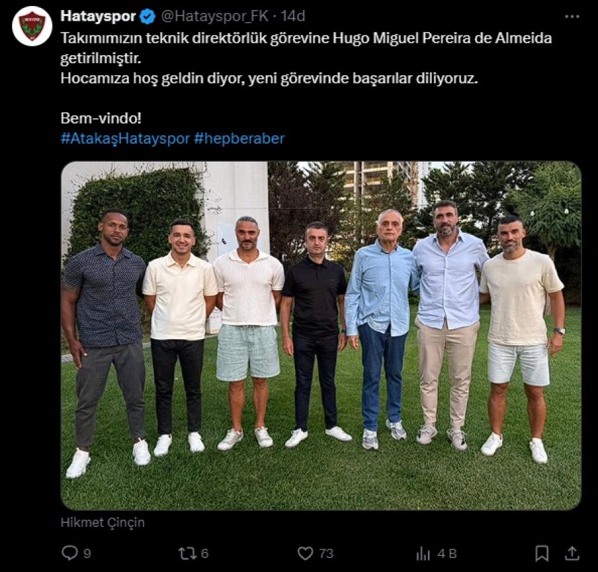
Task: Bookmark this tweet
Action: coord(542,553)
